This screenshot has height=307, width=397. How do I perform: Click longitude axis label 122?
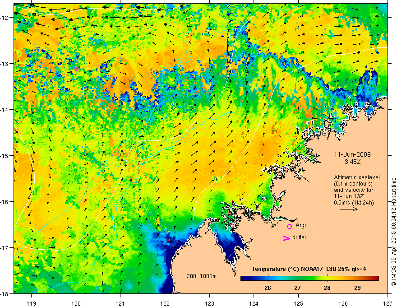(x=165, y=303)
